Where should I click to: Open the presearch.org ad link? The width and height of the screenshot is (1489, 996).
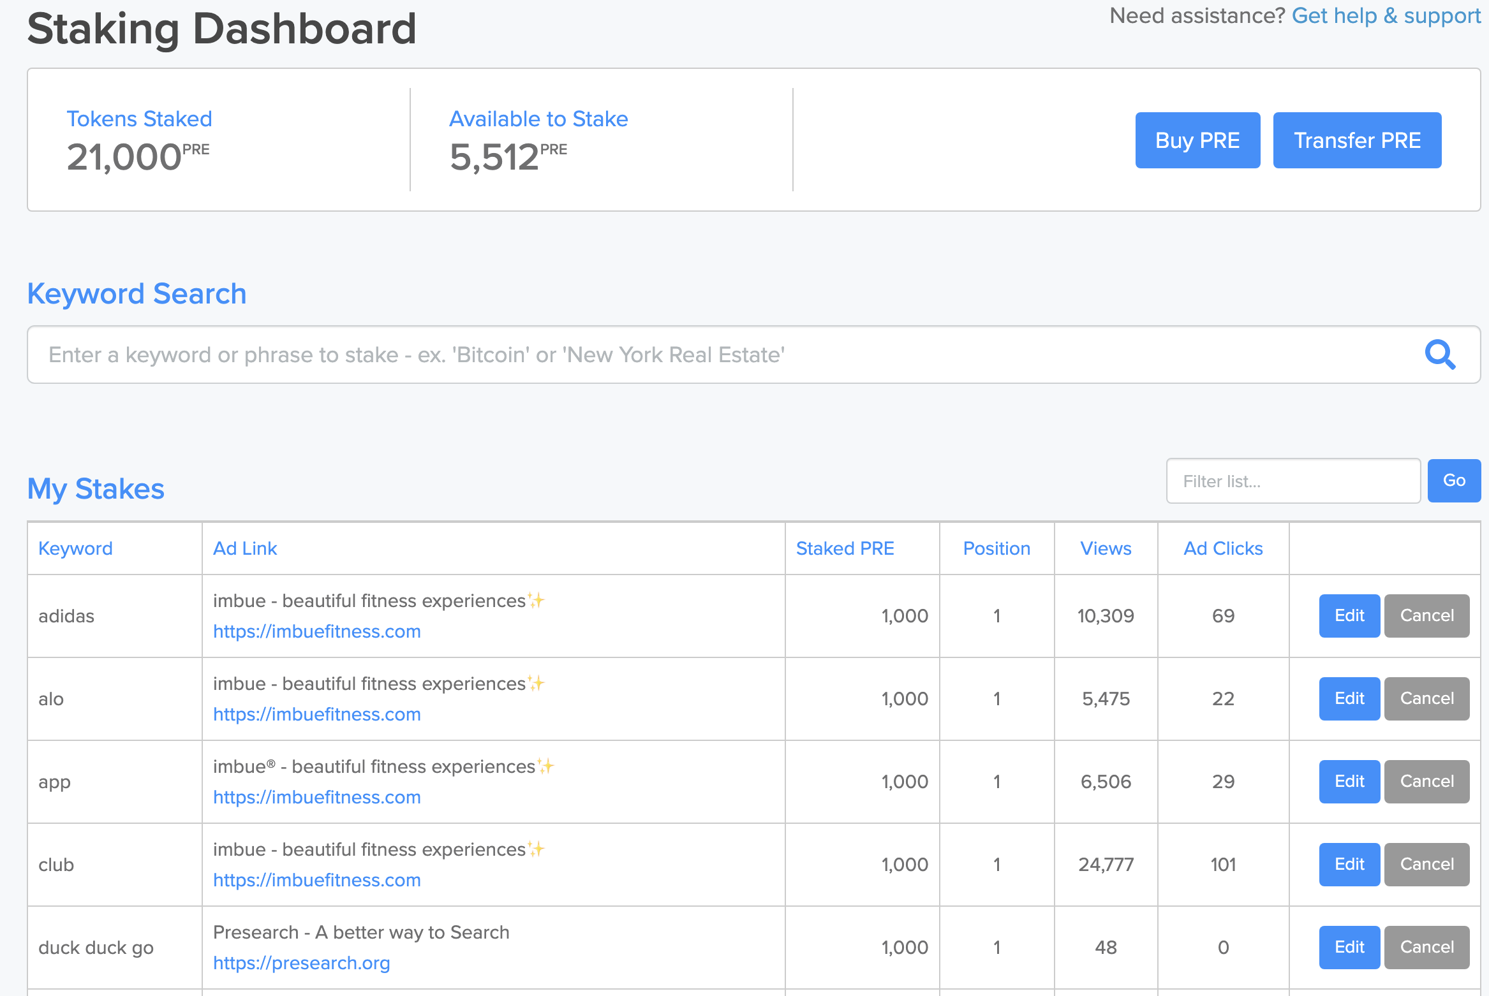[302, 963]
